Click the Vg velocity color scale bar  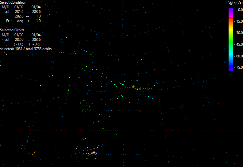(231, 39)
